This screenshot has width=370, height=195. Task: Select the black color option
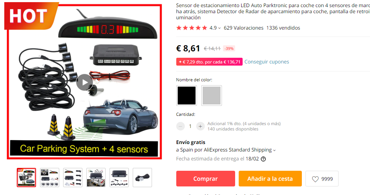(186, 96)
